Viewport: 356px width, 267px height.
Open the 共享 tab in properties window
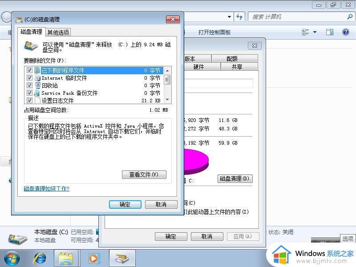pos(239,67)
